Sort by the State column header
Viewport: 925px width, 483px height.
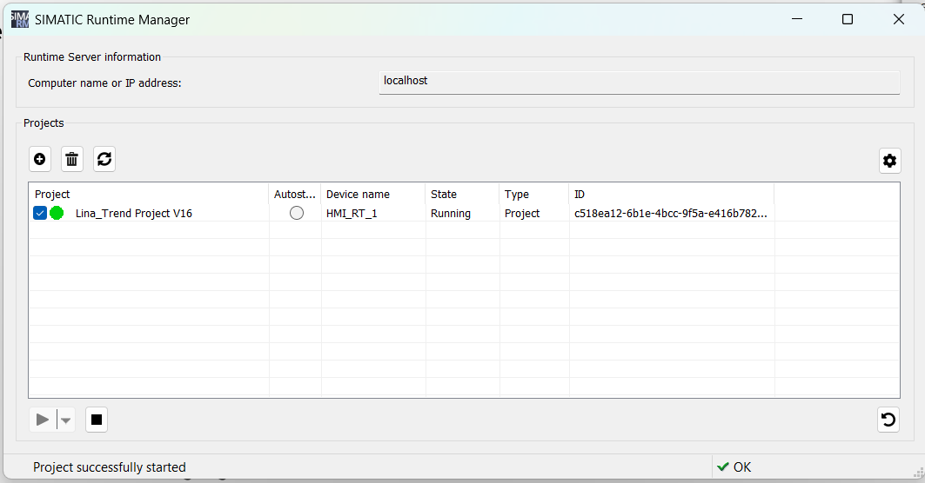(x=461, y=195)
